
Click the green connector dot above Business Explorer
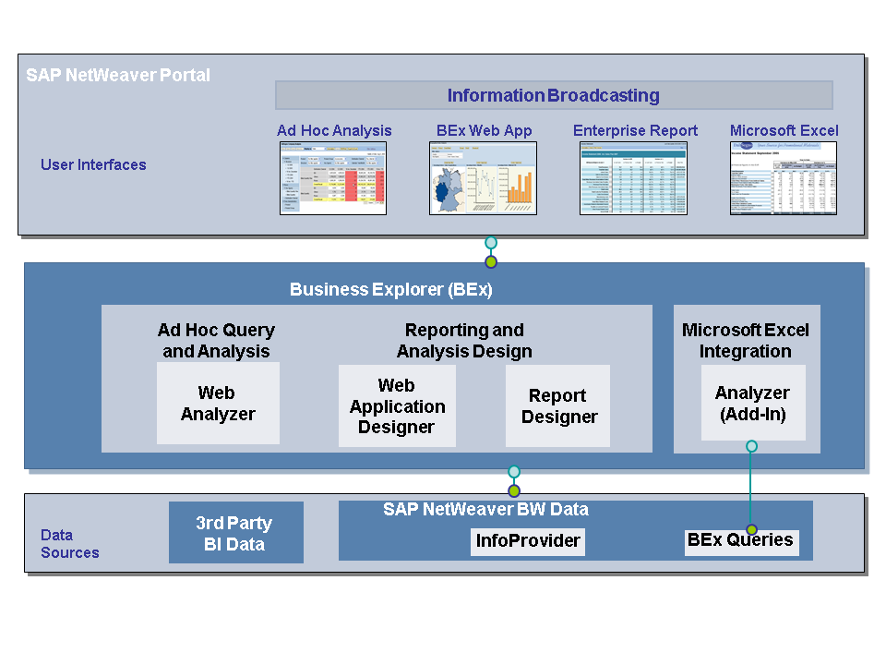point(491,261)
